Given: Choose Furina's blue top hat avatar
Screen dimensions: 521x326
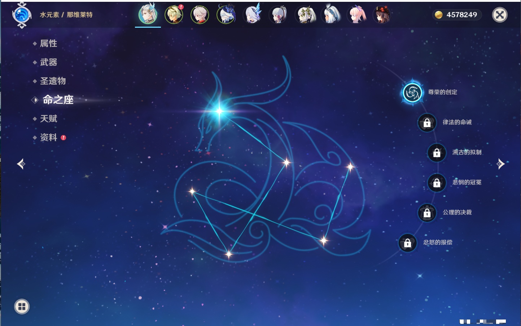Looking at the screenshot, I should click(x=226, y=15).
